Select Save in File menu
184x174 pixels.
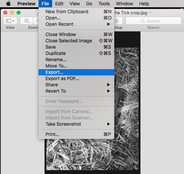[76, 47]
